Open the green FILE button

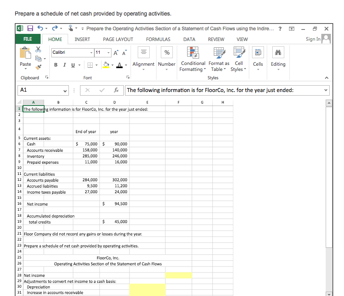[x=28, y=39]
